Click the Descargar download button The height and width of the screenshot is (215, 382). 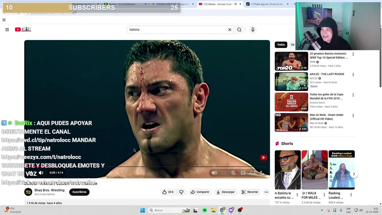coord(225,192)
